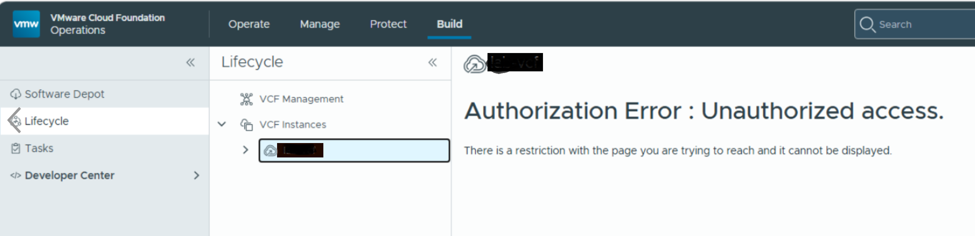Go to the Protect tab

click(x=388, y=24)
